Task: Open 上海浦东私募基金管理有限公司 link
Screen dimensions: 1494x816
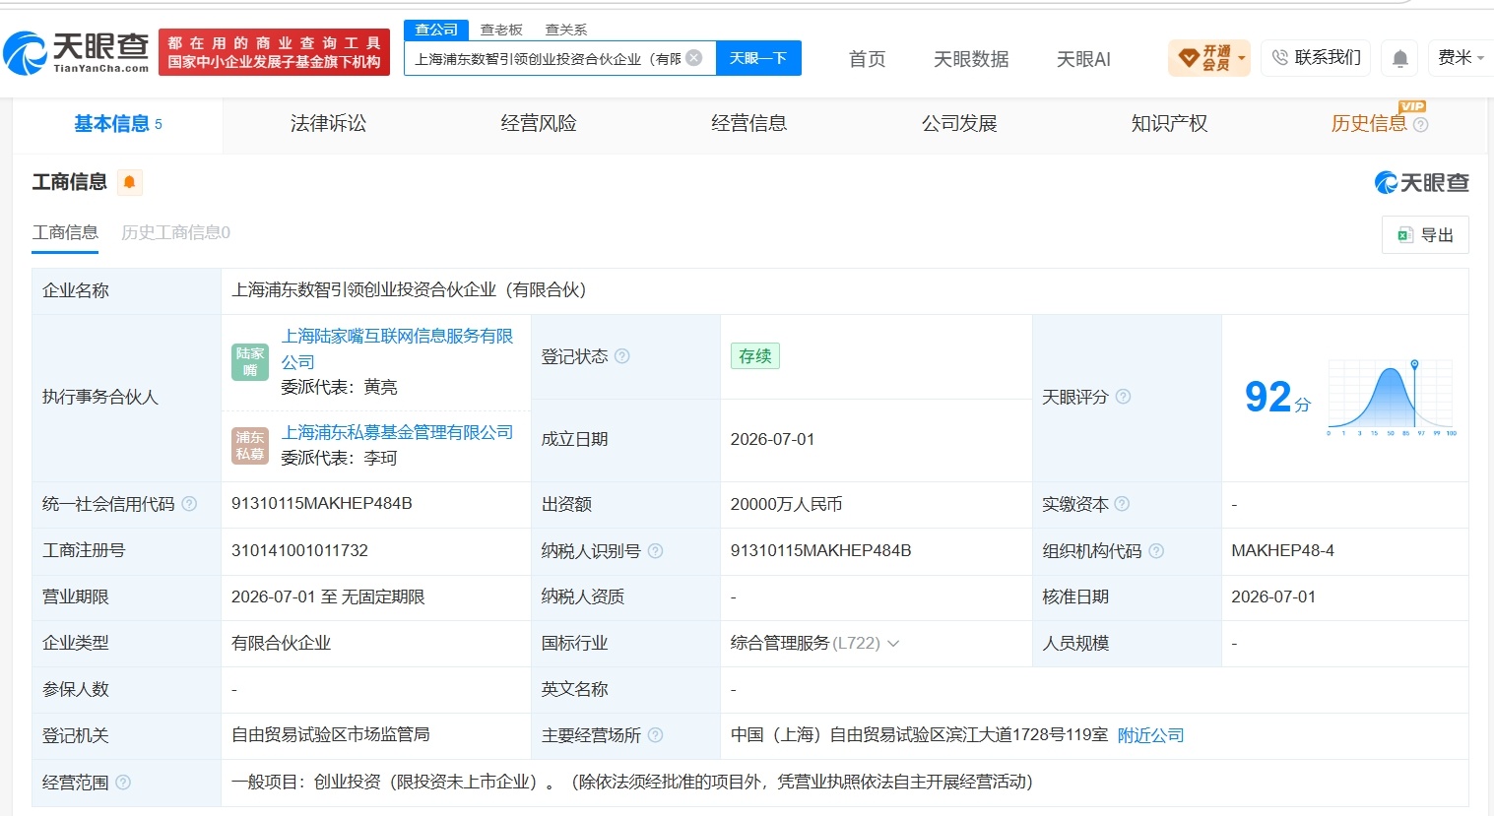Action: 397,432
